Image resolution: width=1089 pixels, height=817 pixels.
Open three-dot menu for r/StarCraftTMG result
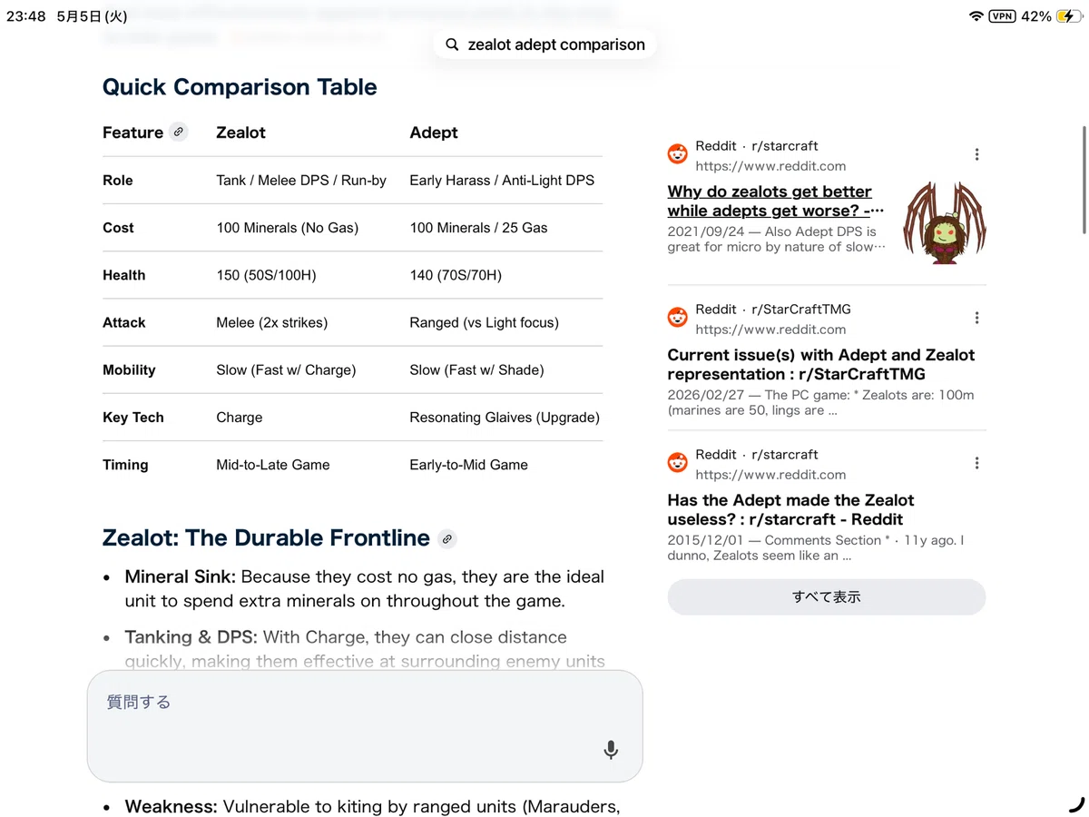(976, 318)
